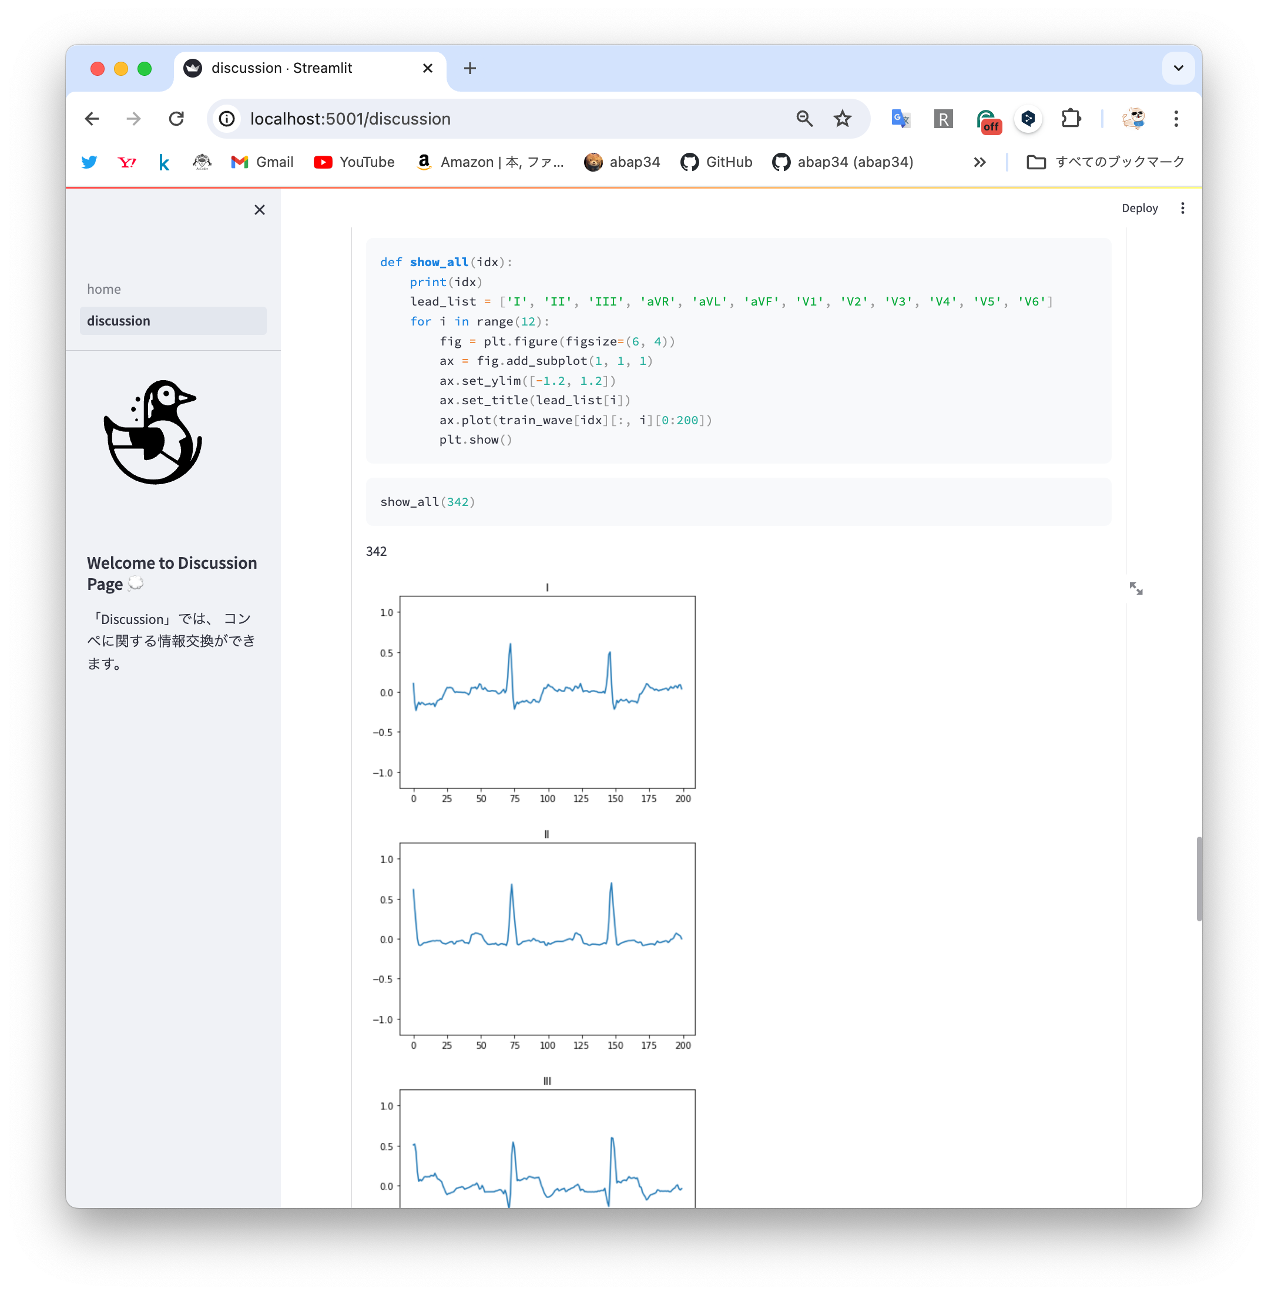Open the GitHub bookmark
Screen dimensions: 1268x1295
click(x=717, y=162)
